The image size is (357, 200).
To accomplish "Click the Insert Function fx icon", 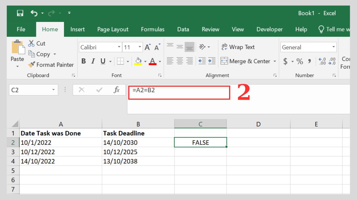I will click(x=117, y=90).
